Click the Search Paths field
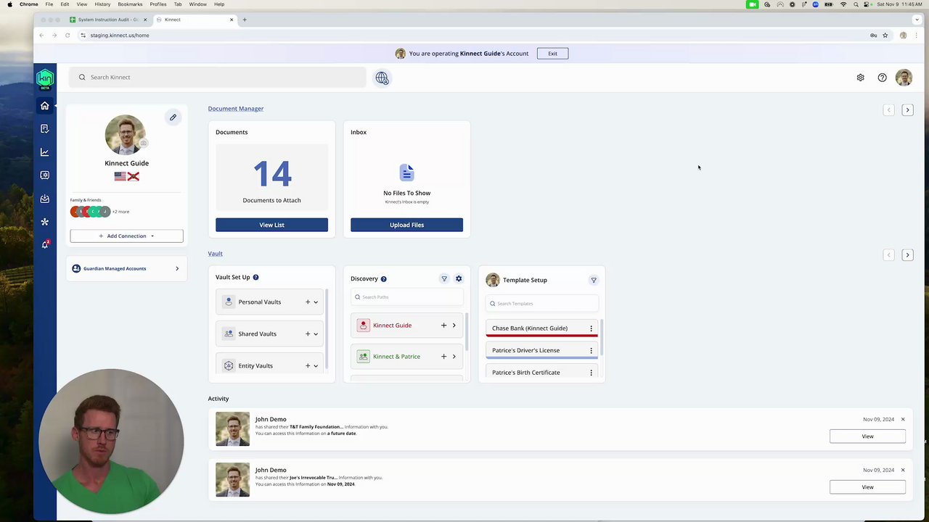The width and height of the screenshot is (929, 522). tap(407, 297)
